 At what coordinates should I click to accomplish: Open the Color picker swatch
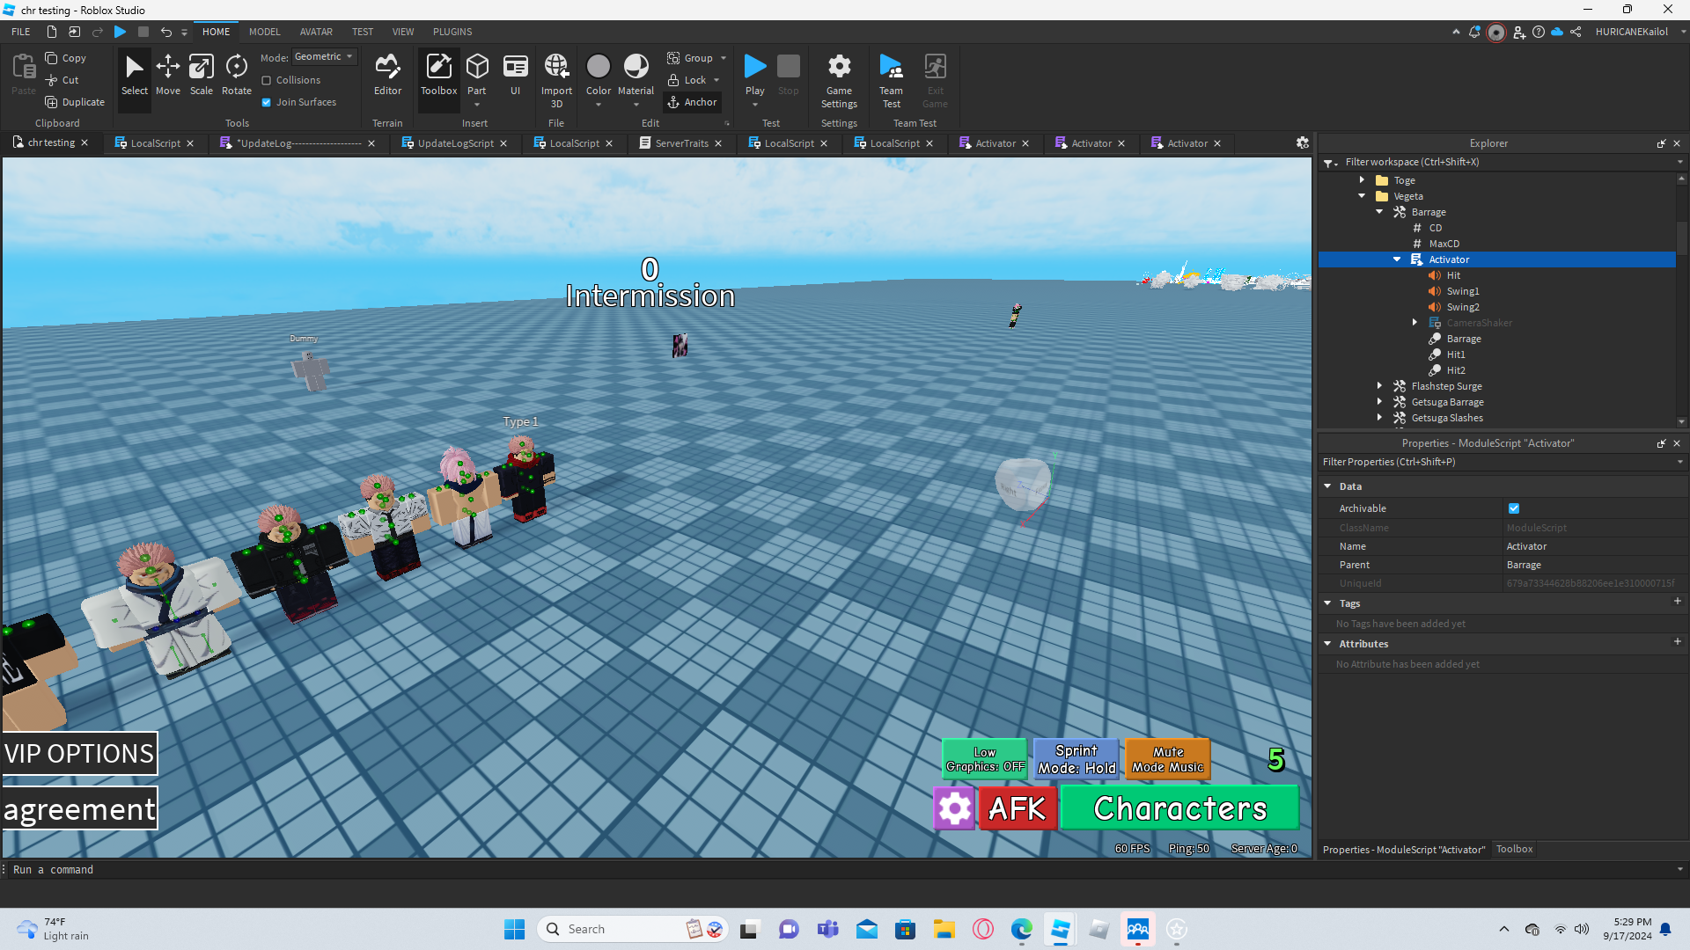(598, 67)
